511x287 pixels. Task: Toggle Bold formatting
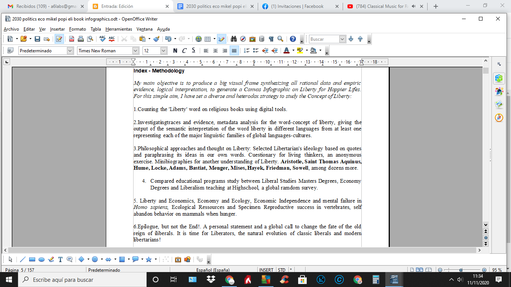(x=175, y=50)
